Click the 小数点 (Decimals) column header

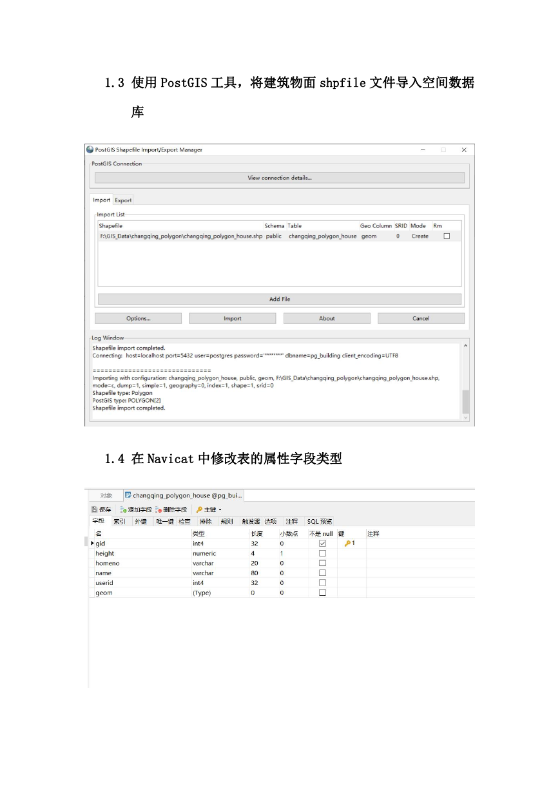(x=289, y=533)
